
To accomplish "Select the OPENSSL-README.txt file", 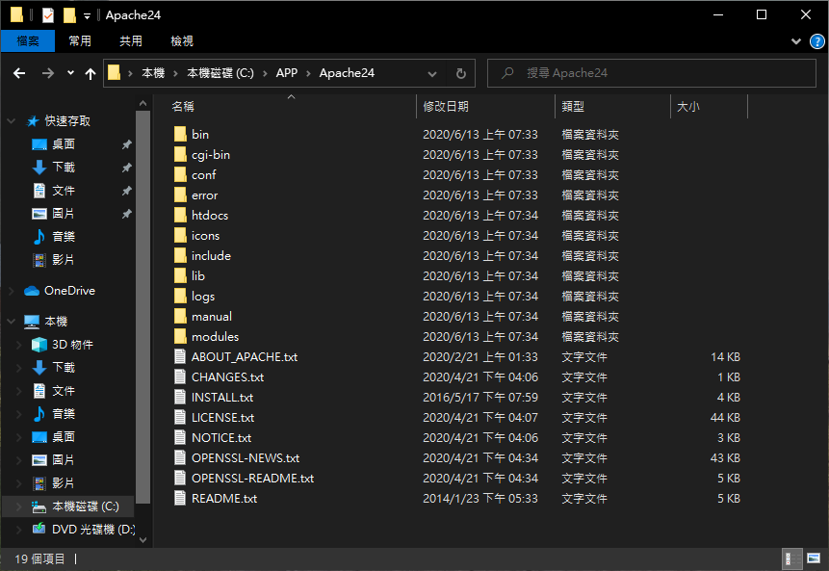I will (x=252, y=478).
